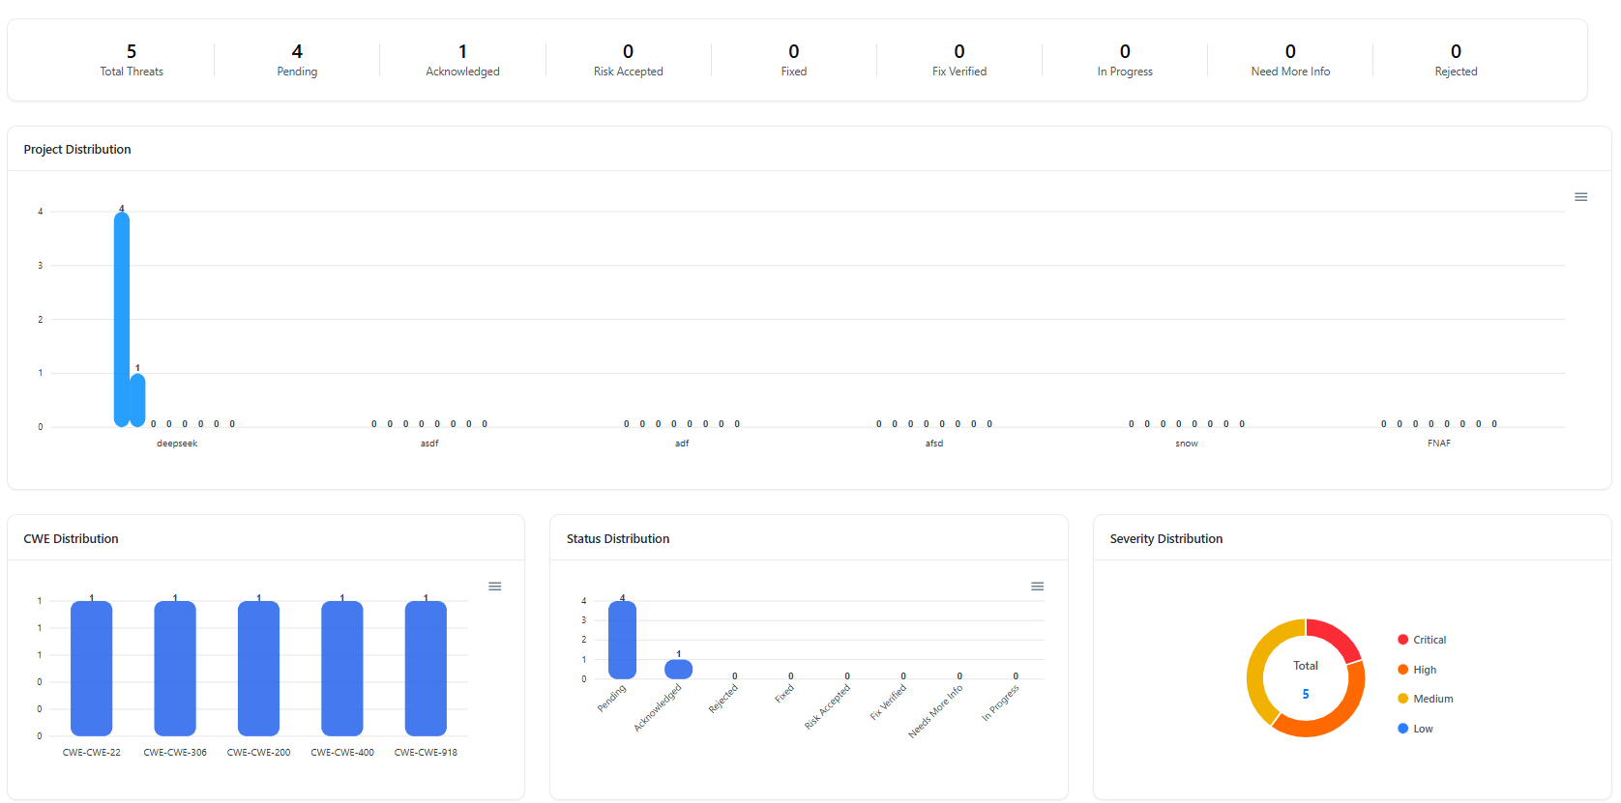Click the CWE-CWE-918 bar
Viewport: 1621px width, 803px height.
pos(426,669)
